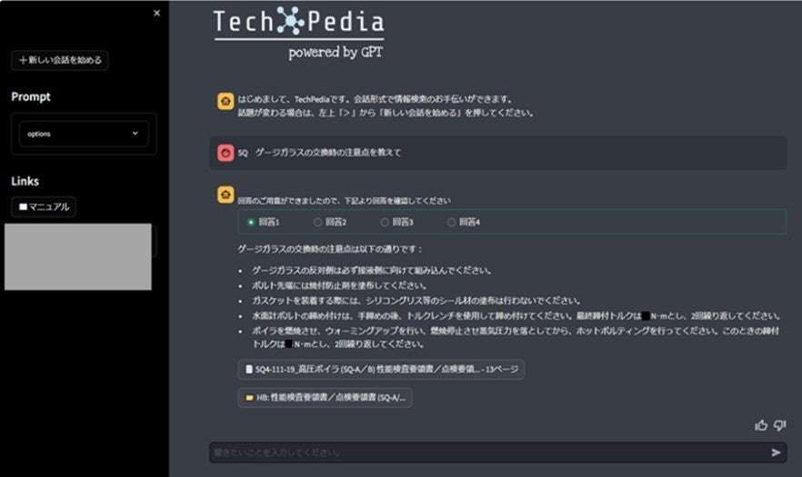Select the 回答3 radio button
The image size is (802, 477).
click(x=385, y=222)
